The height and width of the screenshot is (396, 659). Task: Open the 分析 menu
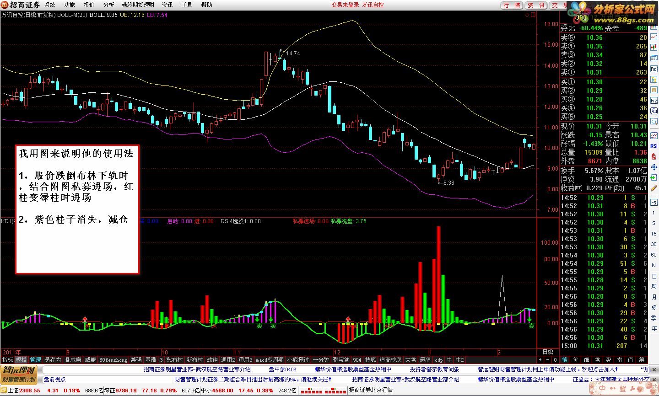click(108, 5)
